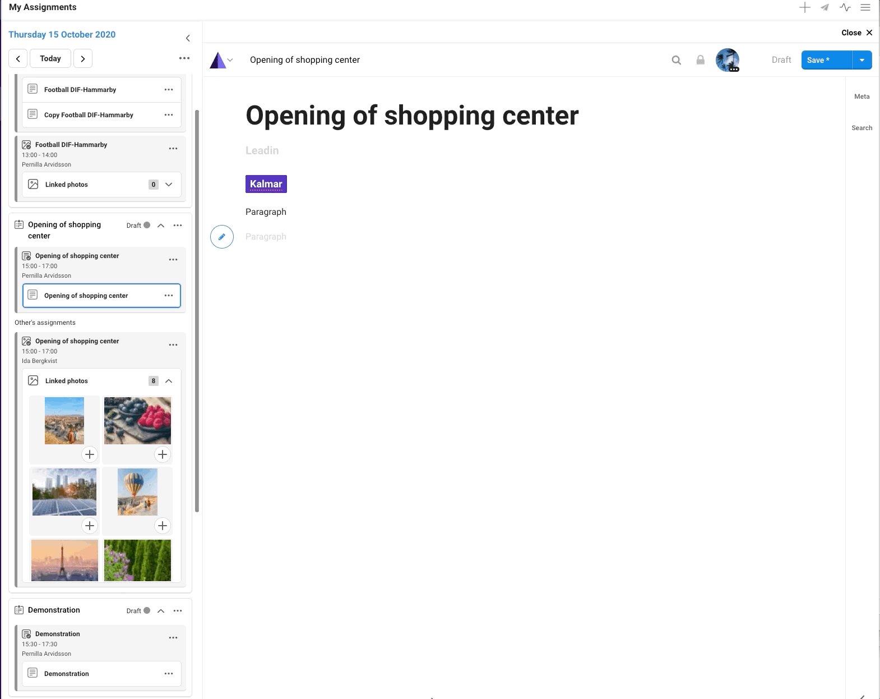The width and height of the screenshot is (880, 699).
Task: Collapse the Demonstration assignment group
Action: tap(161, 610)
